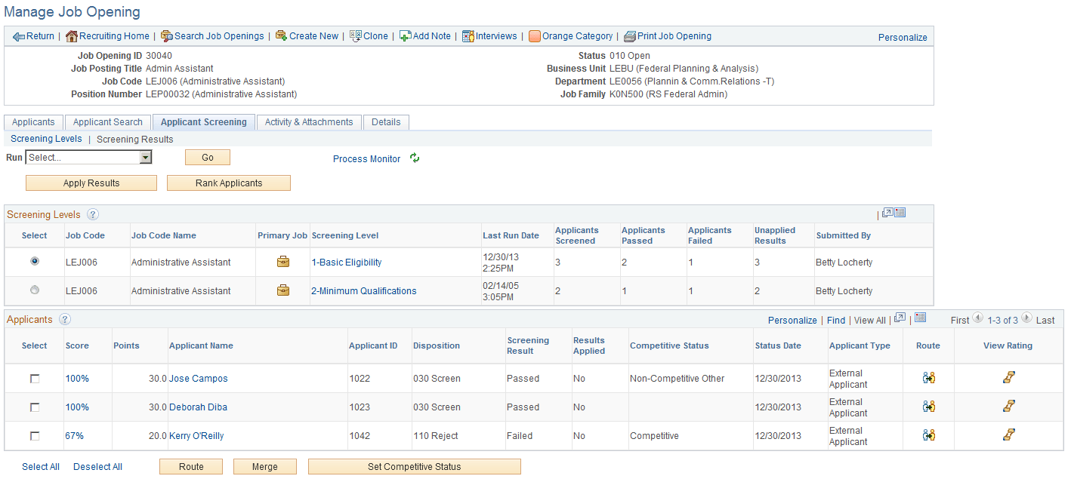
Task: Select the 2-Minimum Qualifications screening level radio
Action: pyautogui.click(x=34, y=290)
